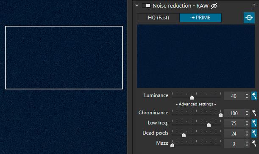Click the Low freq. slider handle
This screenshot has width=259, height=154.
coord(209,125)
